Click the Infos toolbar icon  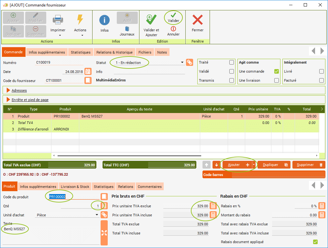tap(104, 20)
